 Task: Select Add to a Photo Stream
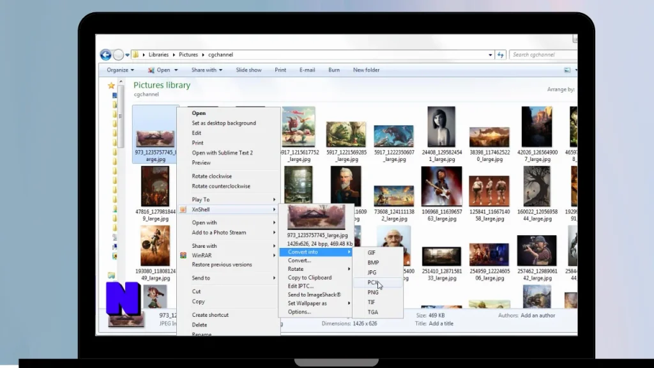point(219,233)
